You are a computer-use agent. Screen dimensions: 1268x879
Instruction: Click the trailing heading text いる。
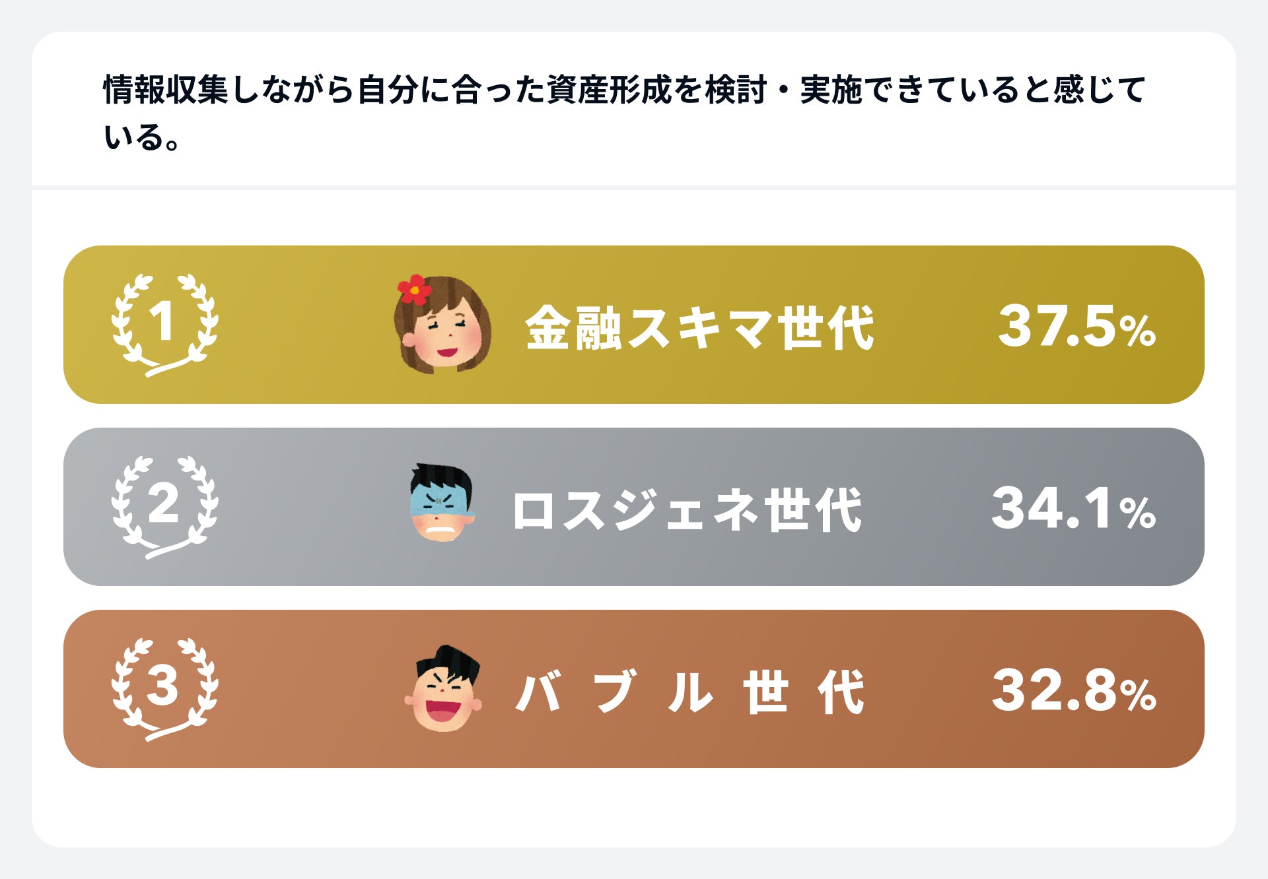pos(141,138)
